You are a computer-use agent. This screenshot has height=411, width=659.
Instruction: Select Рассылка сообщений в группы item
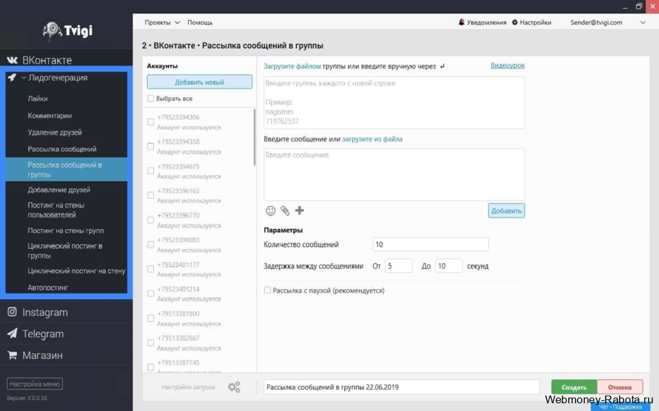[66, 169]
